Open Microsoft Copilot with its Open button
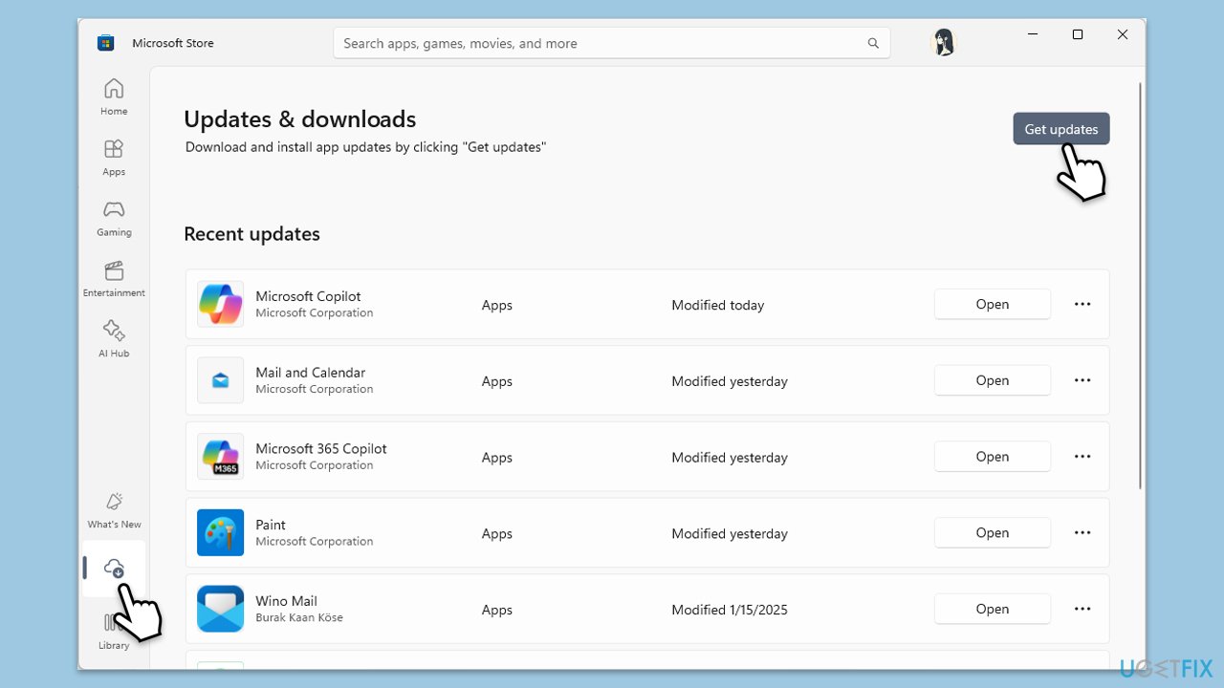 (x=993, y=304)
